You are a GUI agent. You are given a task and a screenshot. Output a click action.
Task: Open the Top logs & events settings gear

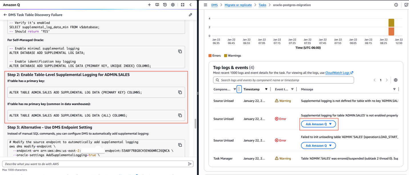tap(396, 80)
